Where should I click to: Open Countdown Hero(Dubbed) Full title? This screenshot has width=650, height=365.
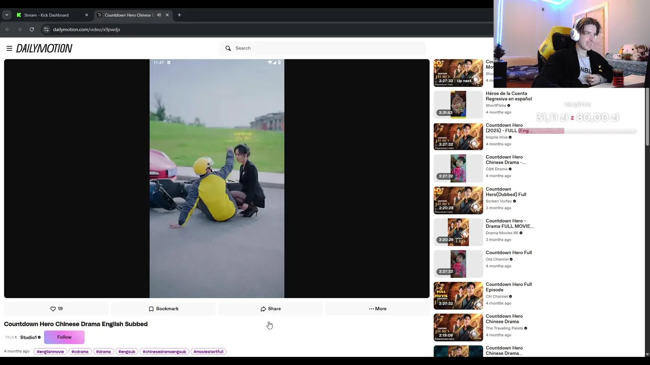pyautogui.click(x=506, y=192)
